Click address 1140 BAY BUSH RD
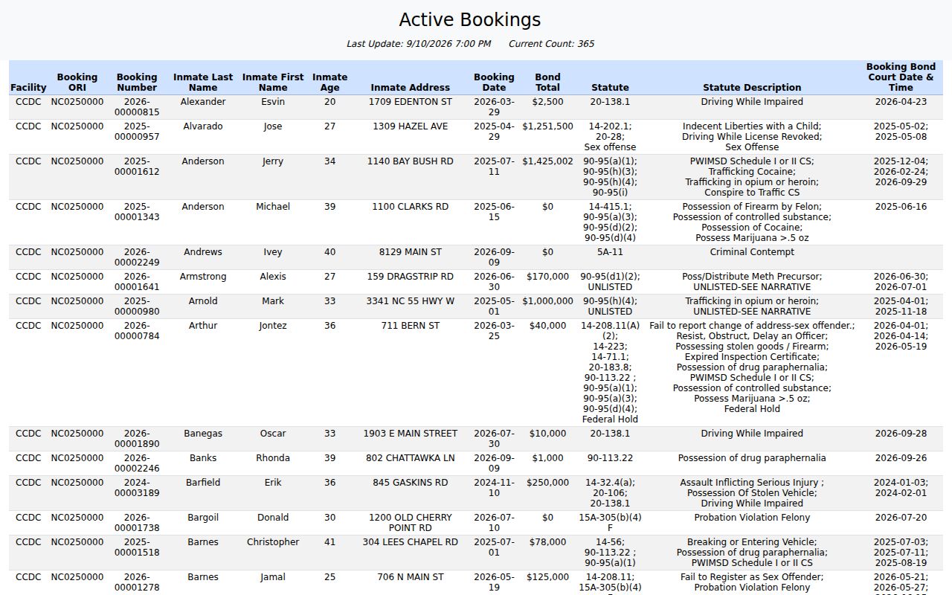The width and height of the screenshot is (952, 595). coord(411,161)
